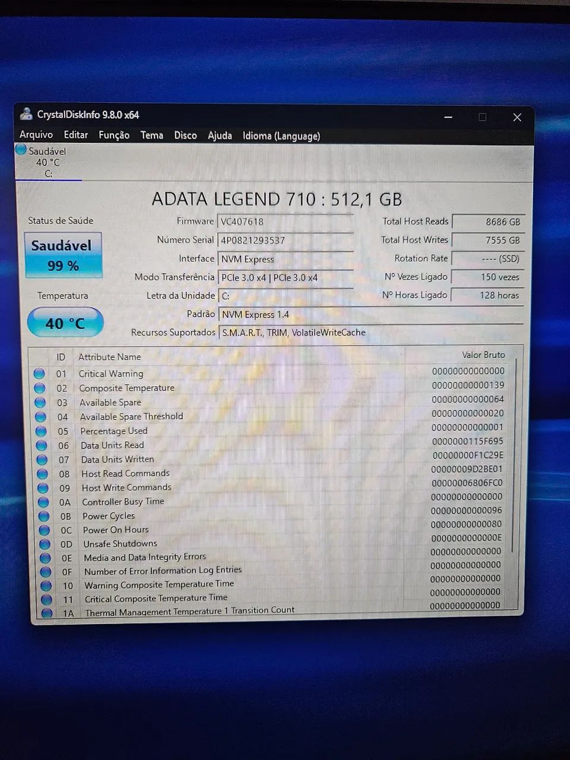Select the Data Units Written attribute text
Image resolution: width=570 pixels, height=760 pixels.
coord(118,459)
